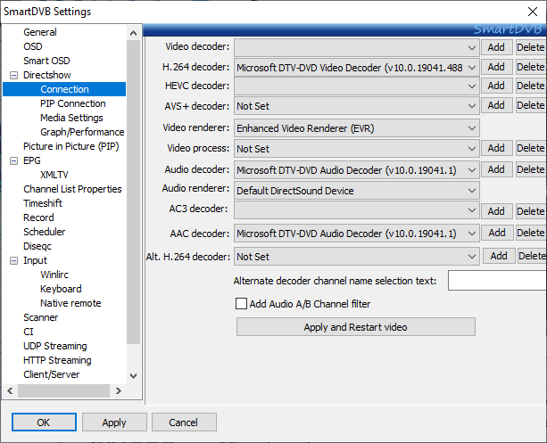Select Record in the tree
The image size is (547, 443).
[x=38, y=217]
